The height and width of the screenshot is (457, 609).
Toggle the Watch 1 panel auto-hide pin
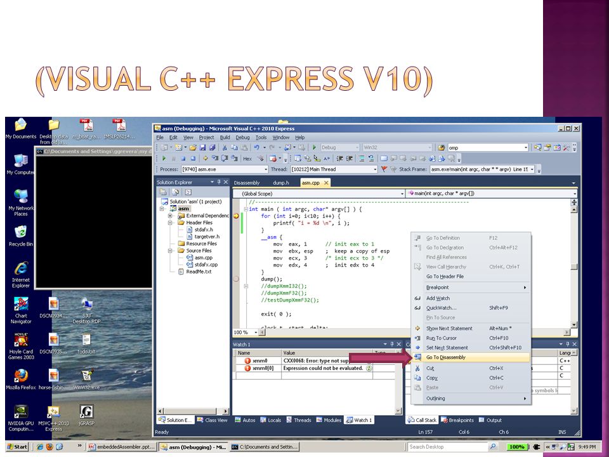click(x=392, y=344)
